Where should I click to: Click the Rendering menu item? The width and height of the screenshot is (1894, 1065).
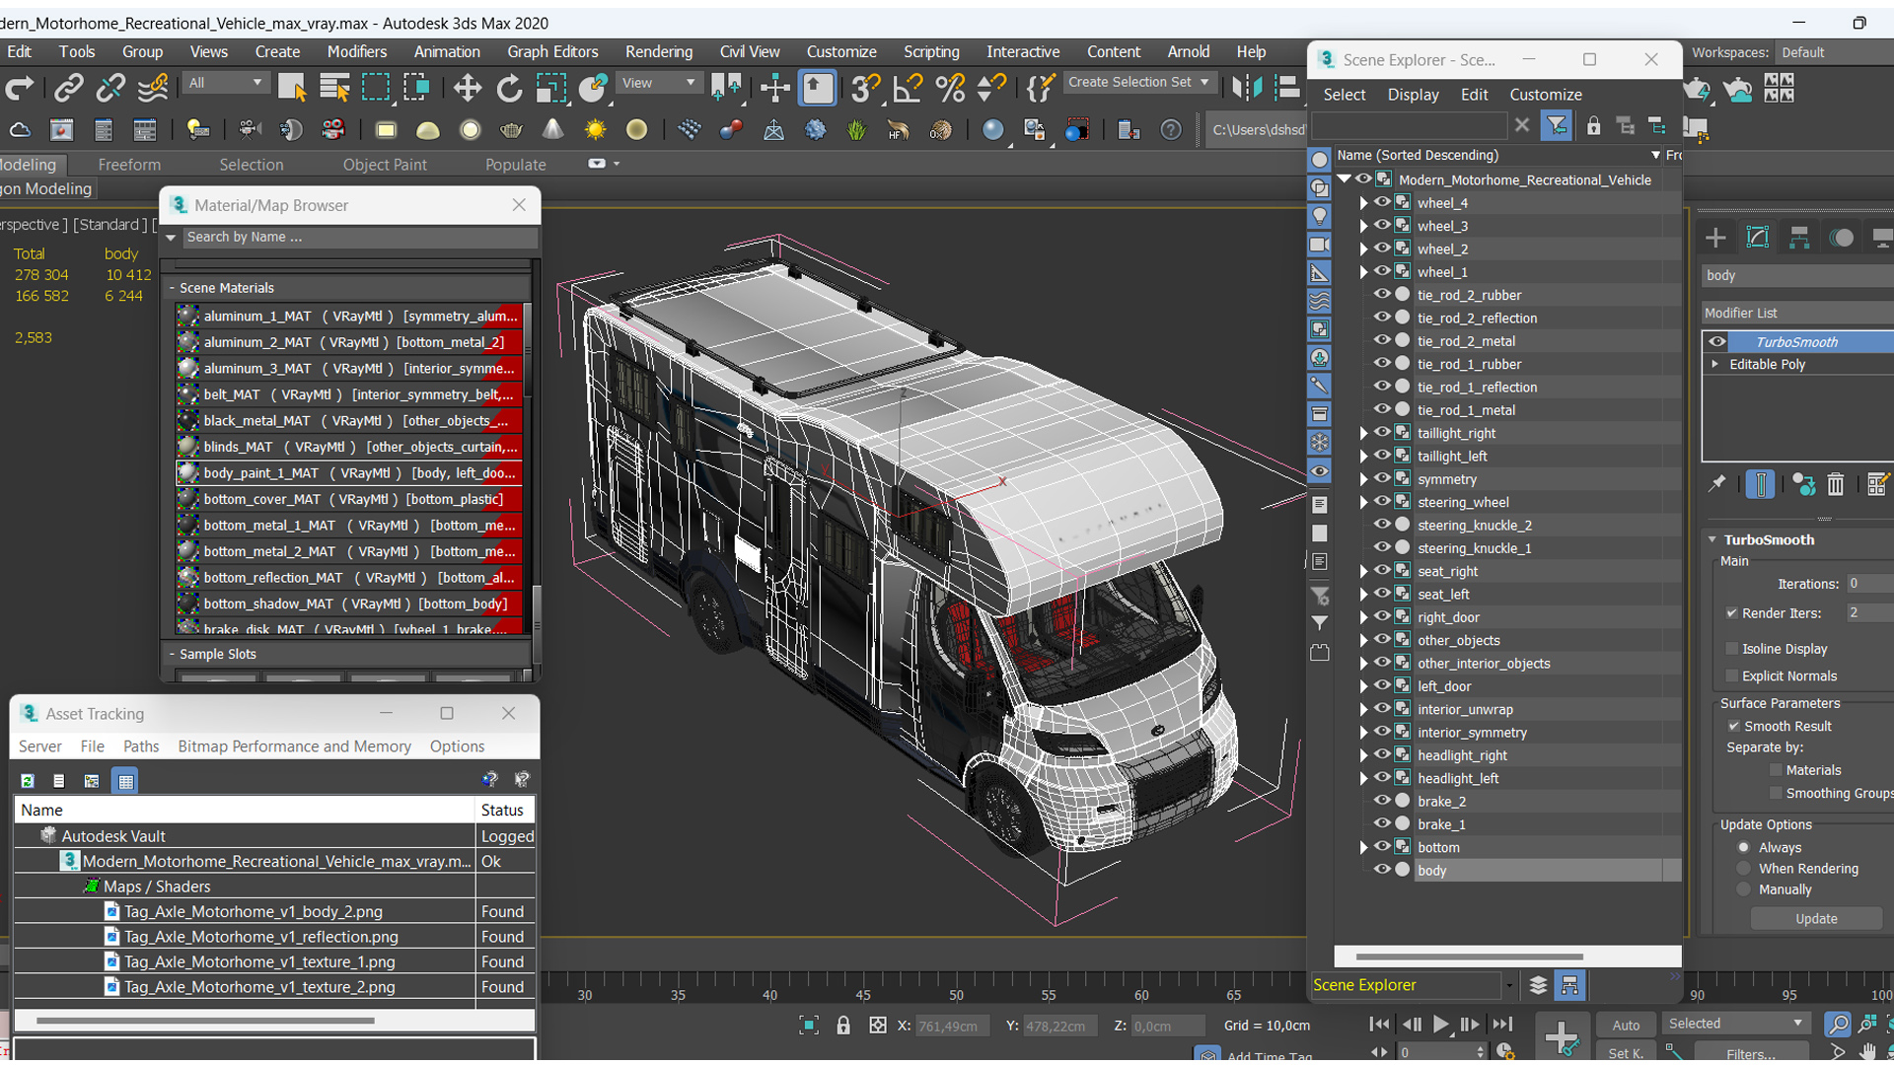[658, 52]
